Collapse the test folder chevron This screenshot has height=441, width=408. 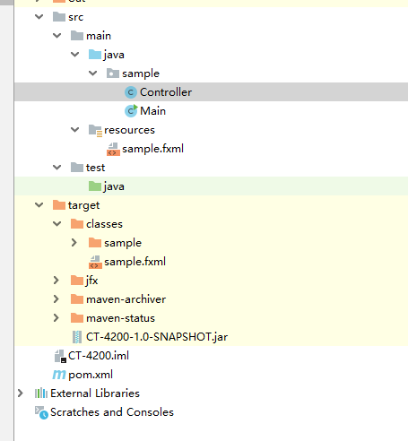[x=56, y=168]
